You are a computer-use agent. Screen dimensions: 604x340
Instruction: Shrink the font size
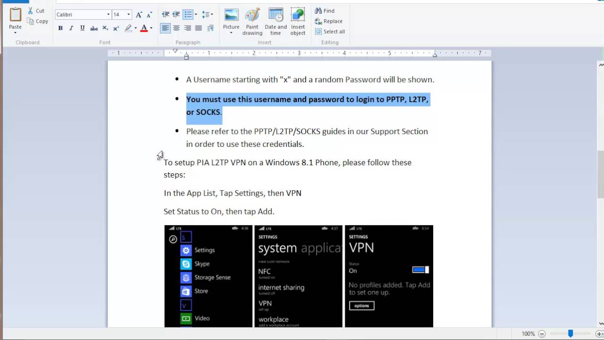[x=150, y=15]
